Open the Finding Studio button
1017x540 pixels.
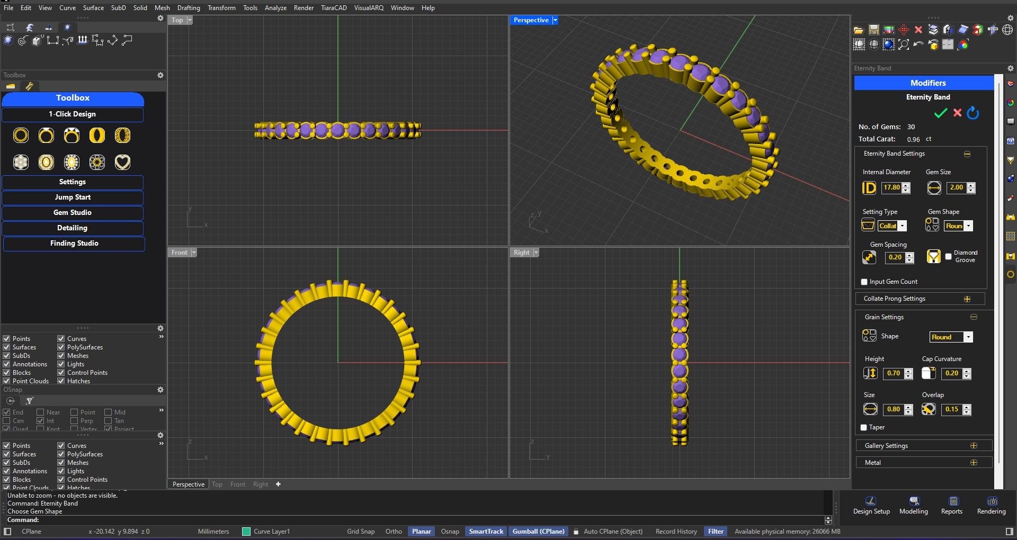coord(74,244)
